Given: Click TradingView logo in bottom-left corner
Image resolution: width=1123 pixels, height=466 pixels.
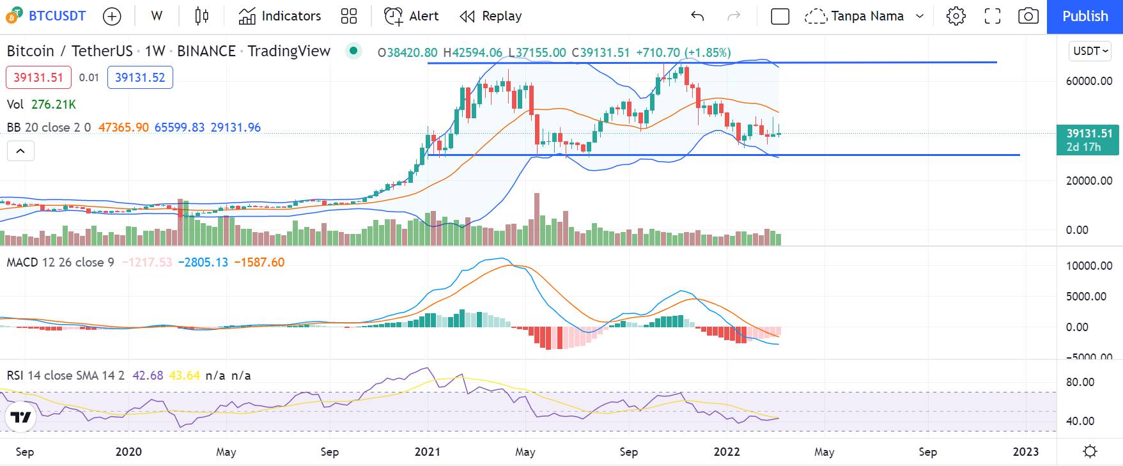Looking at the screenshot, I should (20, 417).
